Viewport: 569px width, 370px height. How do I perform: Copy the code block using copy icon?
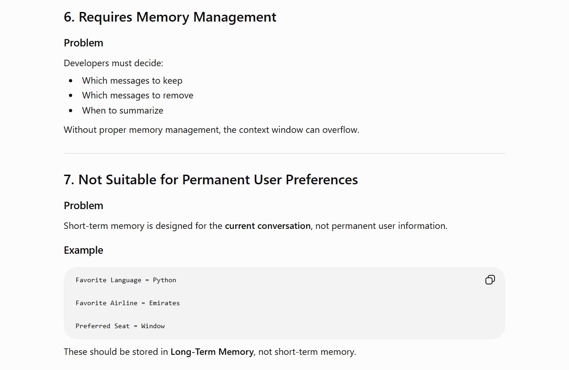pyautogui.click(x=490, y=280)
